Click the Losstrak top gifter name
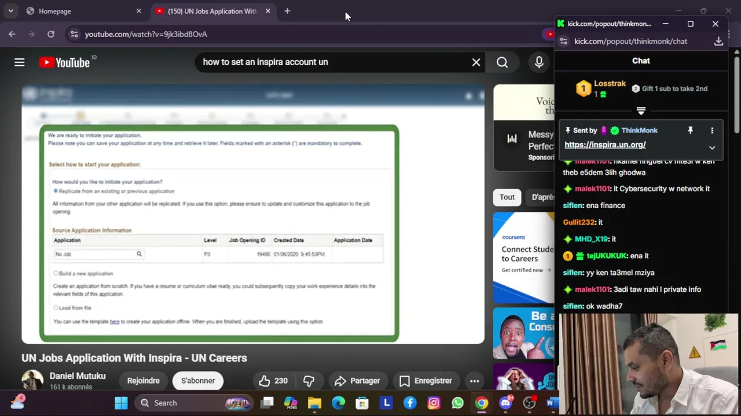 point(610,84)
